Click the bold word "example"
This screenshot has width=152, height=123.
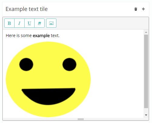(41, 36)
